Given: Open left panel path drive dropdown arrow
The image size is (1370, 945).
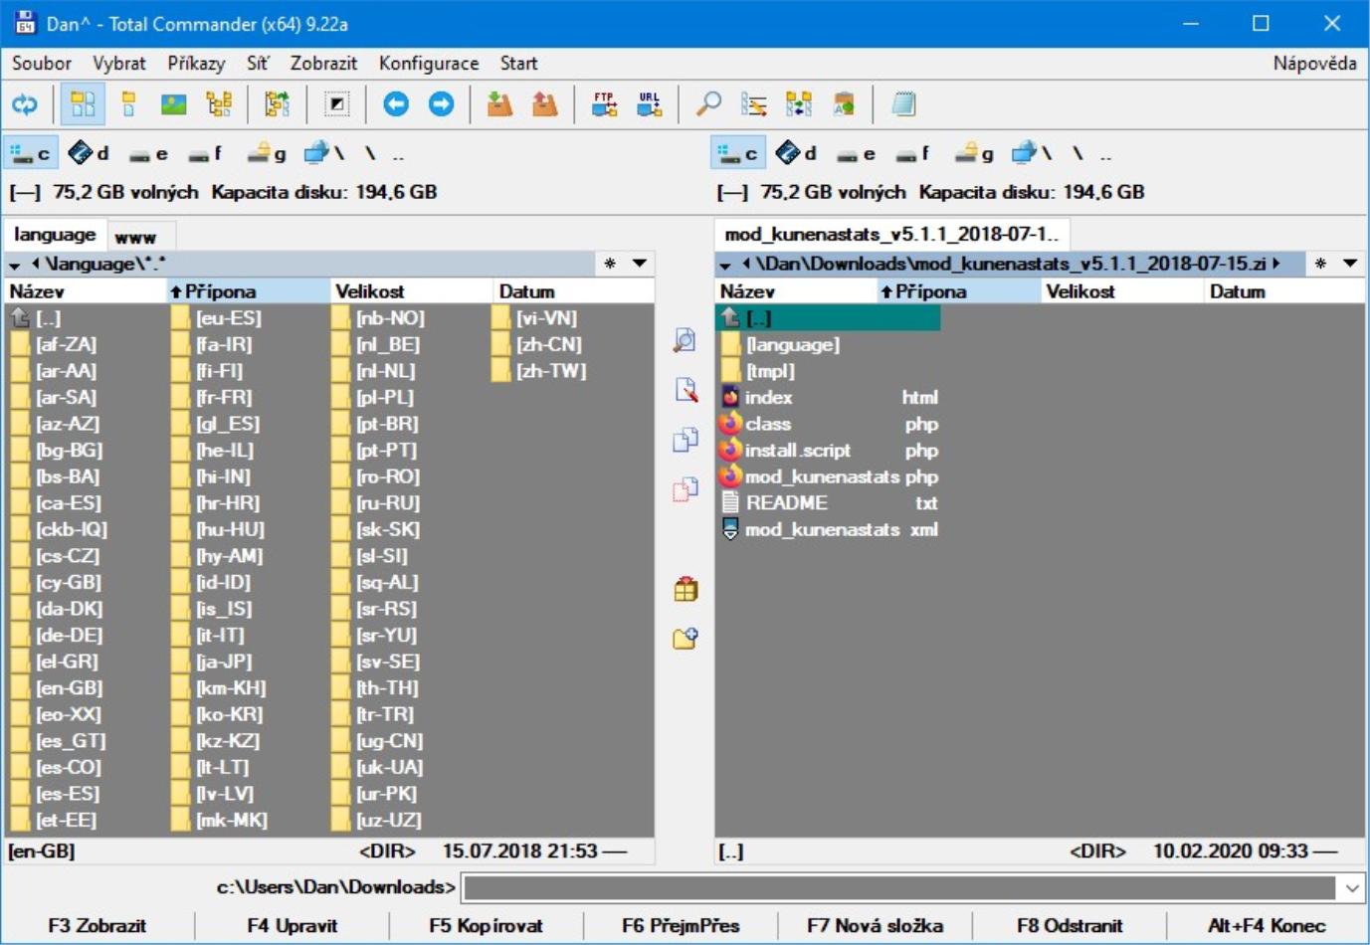Looking at the screenshot, I should click(15, 265).
